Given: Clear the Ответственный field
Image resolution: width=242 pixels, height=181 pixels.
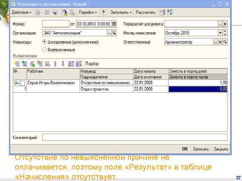Looking at the screenshot, I should (x=220, y=42).
